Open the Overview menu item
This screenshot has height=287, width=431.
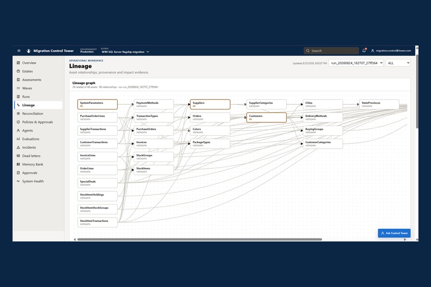point(39,63)
